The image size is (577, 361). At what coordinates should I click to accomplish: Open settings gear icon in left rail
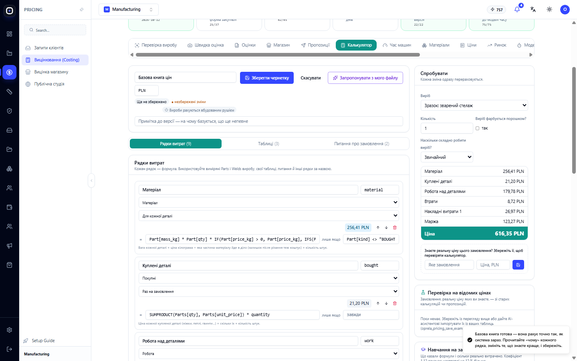10,330
